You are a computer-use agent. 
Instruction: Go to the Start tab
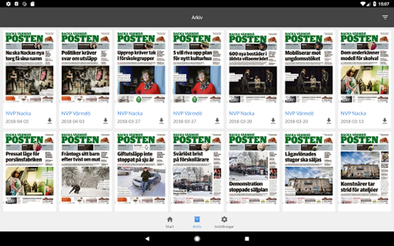tap(170, 222)
